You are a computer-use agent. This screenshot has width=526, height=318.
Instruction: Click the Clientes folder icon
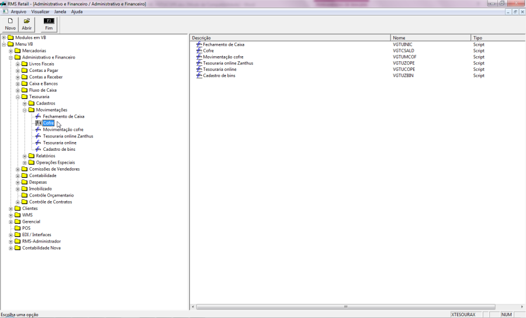point(18,208)
